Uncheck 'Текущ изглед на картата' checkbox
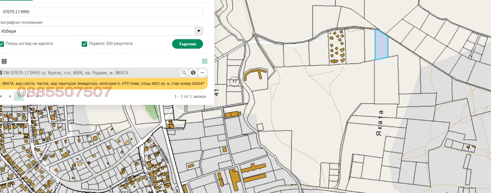Screen dimensions: 491x193 tap(2, 44)
